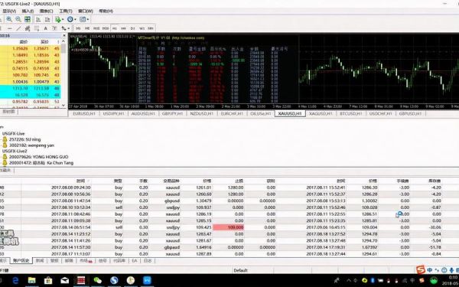Switch chart period to D1
Viewport: 459px width, 287px height.
coord(132,28)
